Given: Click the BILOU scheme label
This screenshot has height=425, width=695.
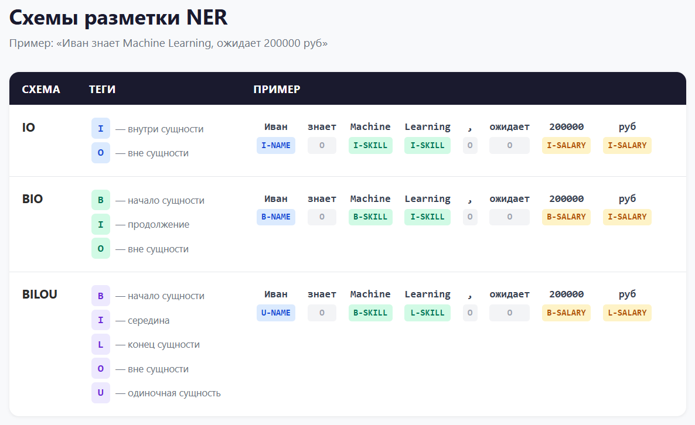Looking at the screenshot, I should [39, 294].
